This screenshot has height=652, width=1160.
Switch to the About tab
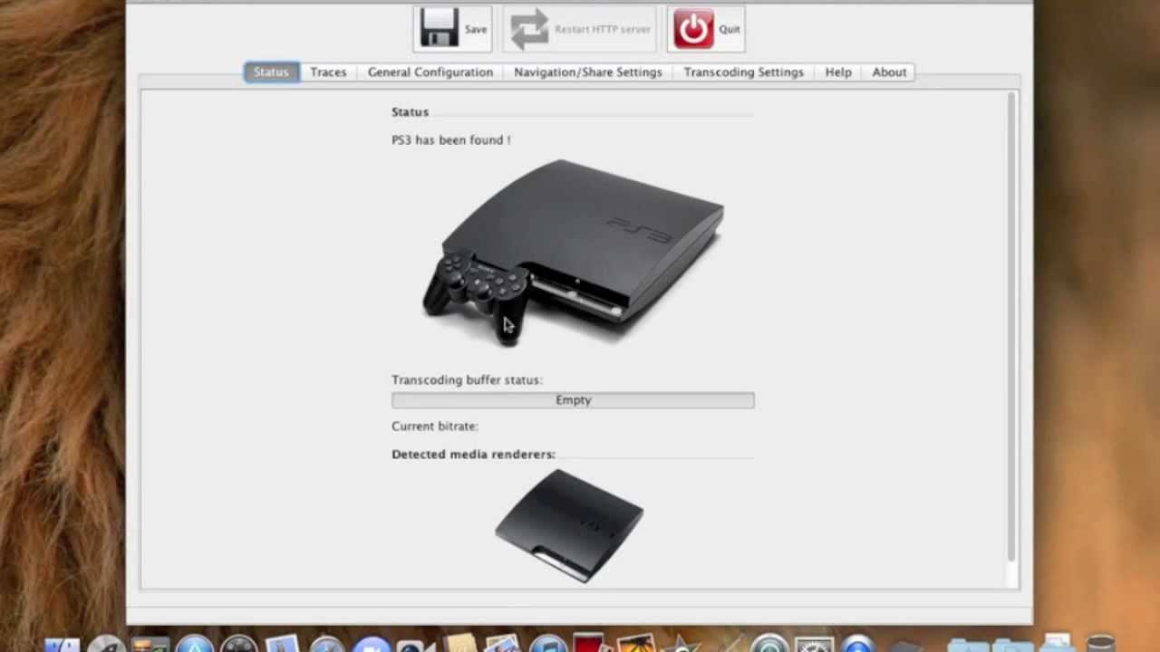tap(889, 72)
